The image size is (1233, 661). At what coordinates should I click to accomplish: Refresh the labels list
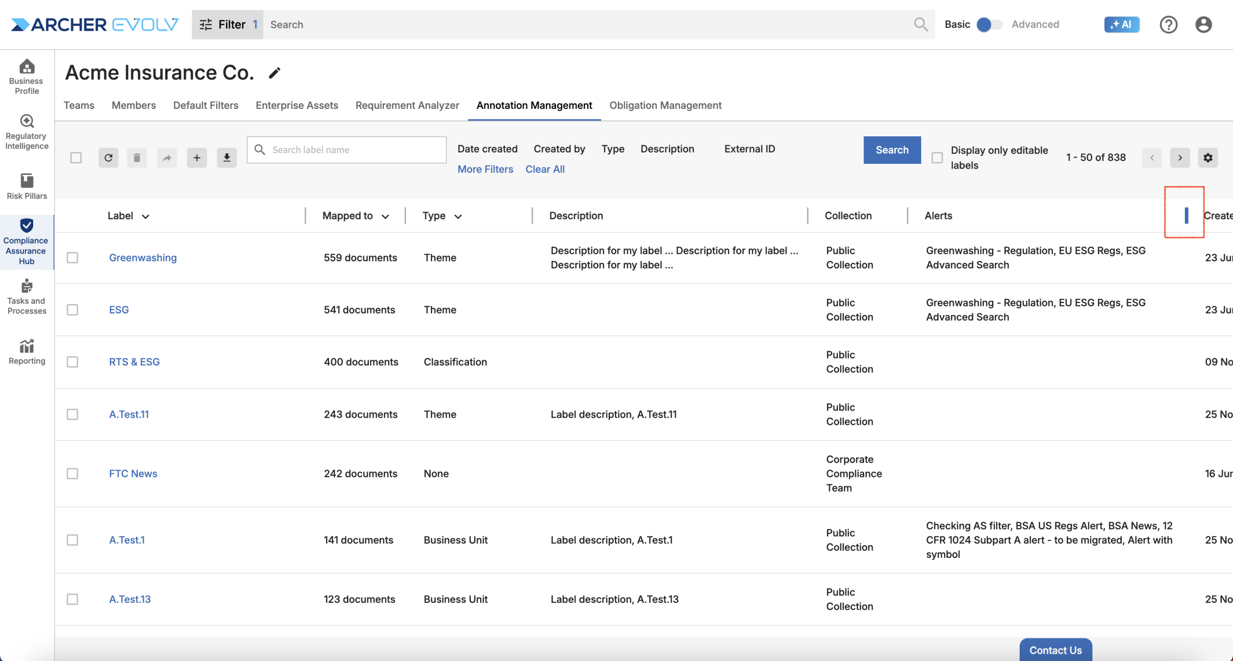tap(108, 158)
